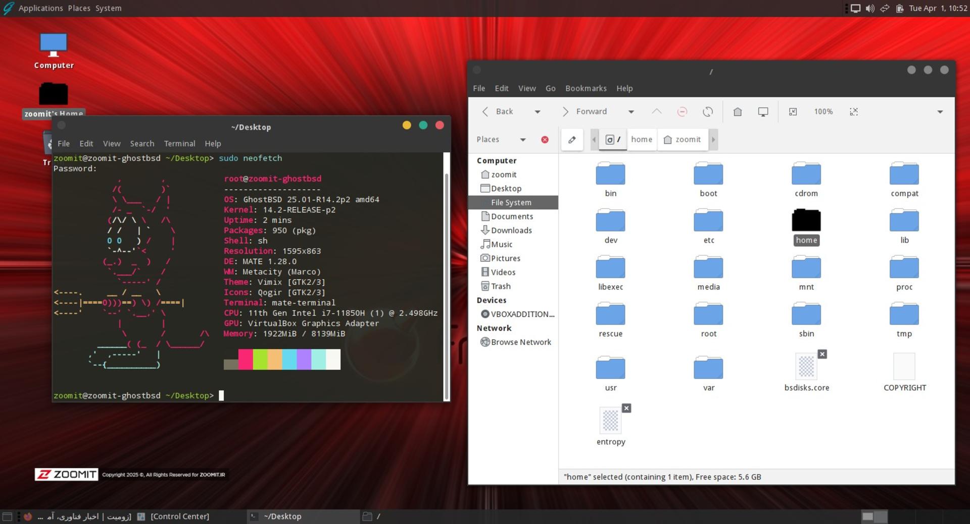Click the zoomit path bar button
This screenshot has height=524, width=970.
(x=682, y=140)
